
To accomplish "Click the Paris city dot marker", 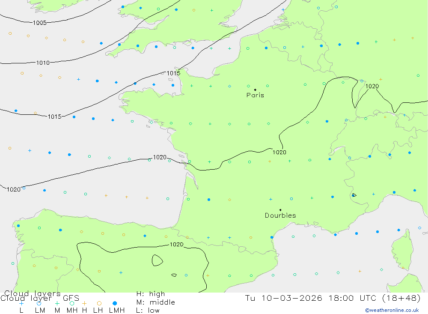I will click(255, 90).
